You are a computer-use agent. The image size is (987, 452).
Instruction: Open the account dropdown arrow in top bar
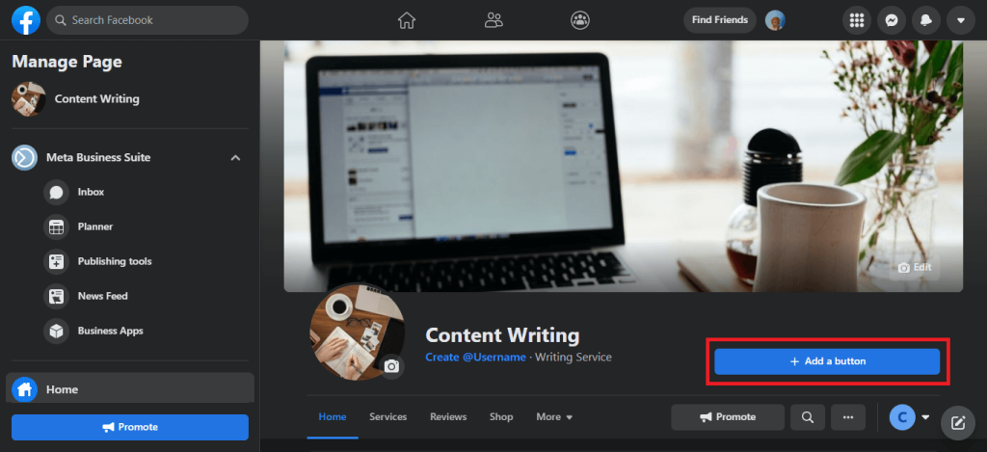click(x=961, y=20)
